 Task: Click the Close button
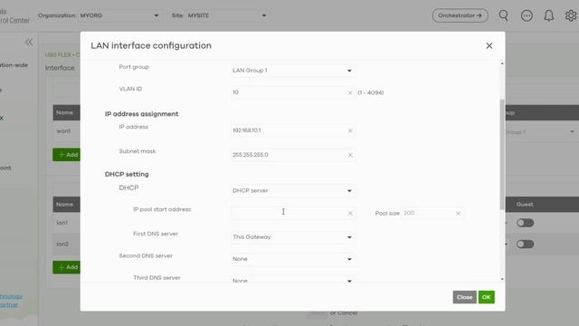coord(464,297)
